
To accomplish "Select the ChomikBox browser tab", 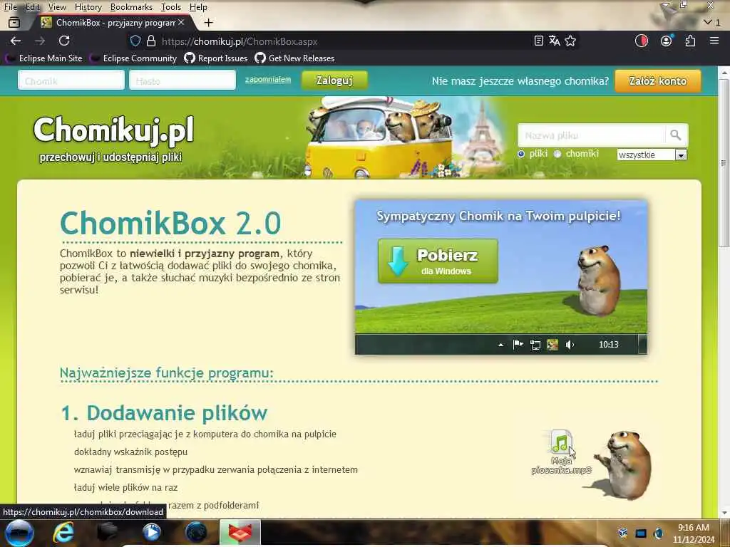I will pyautogui.click(x=112, y=22).
